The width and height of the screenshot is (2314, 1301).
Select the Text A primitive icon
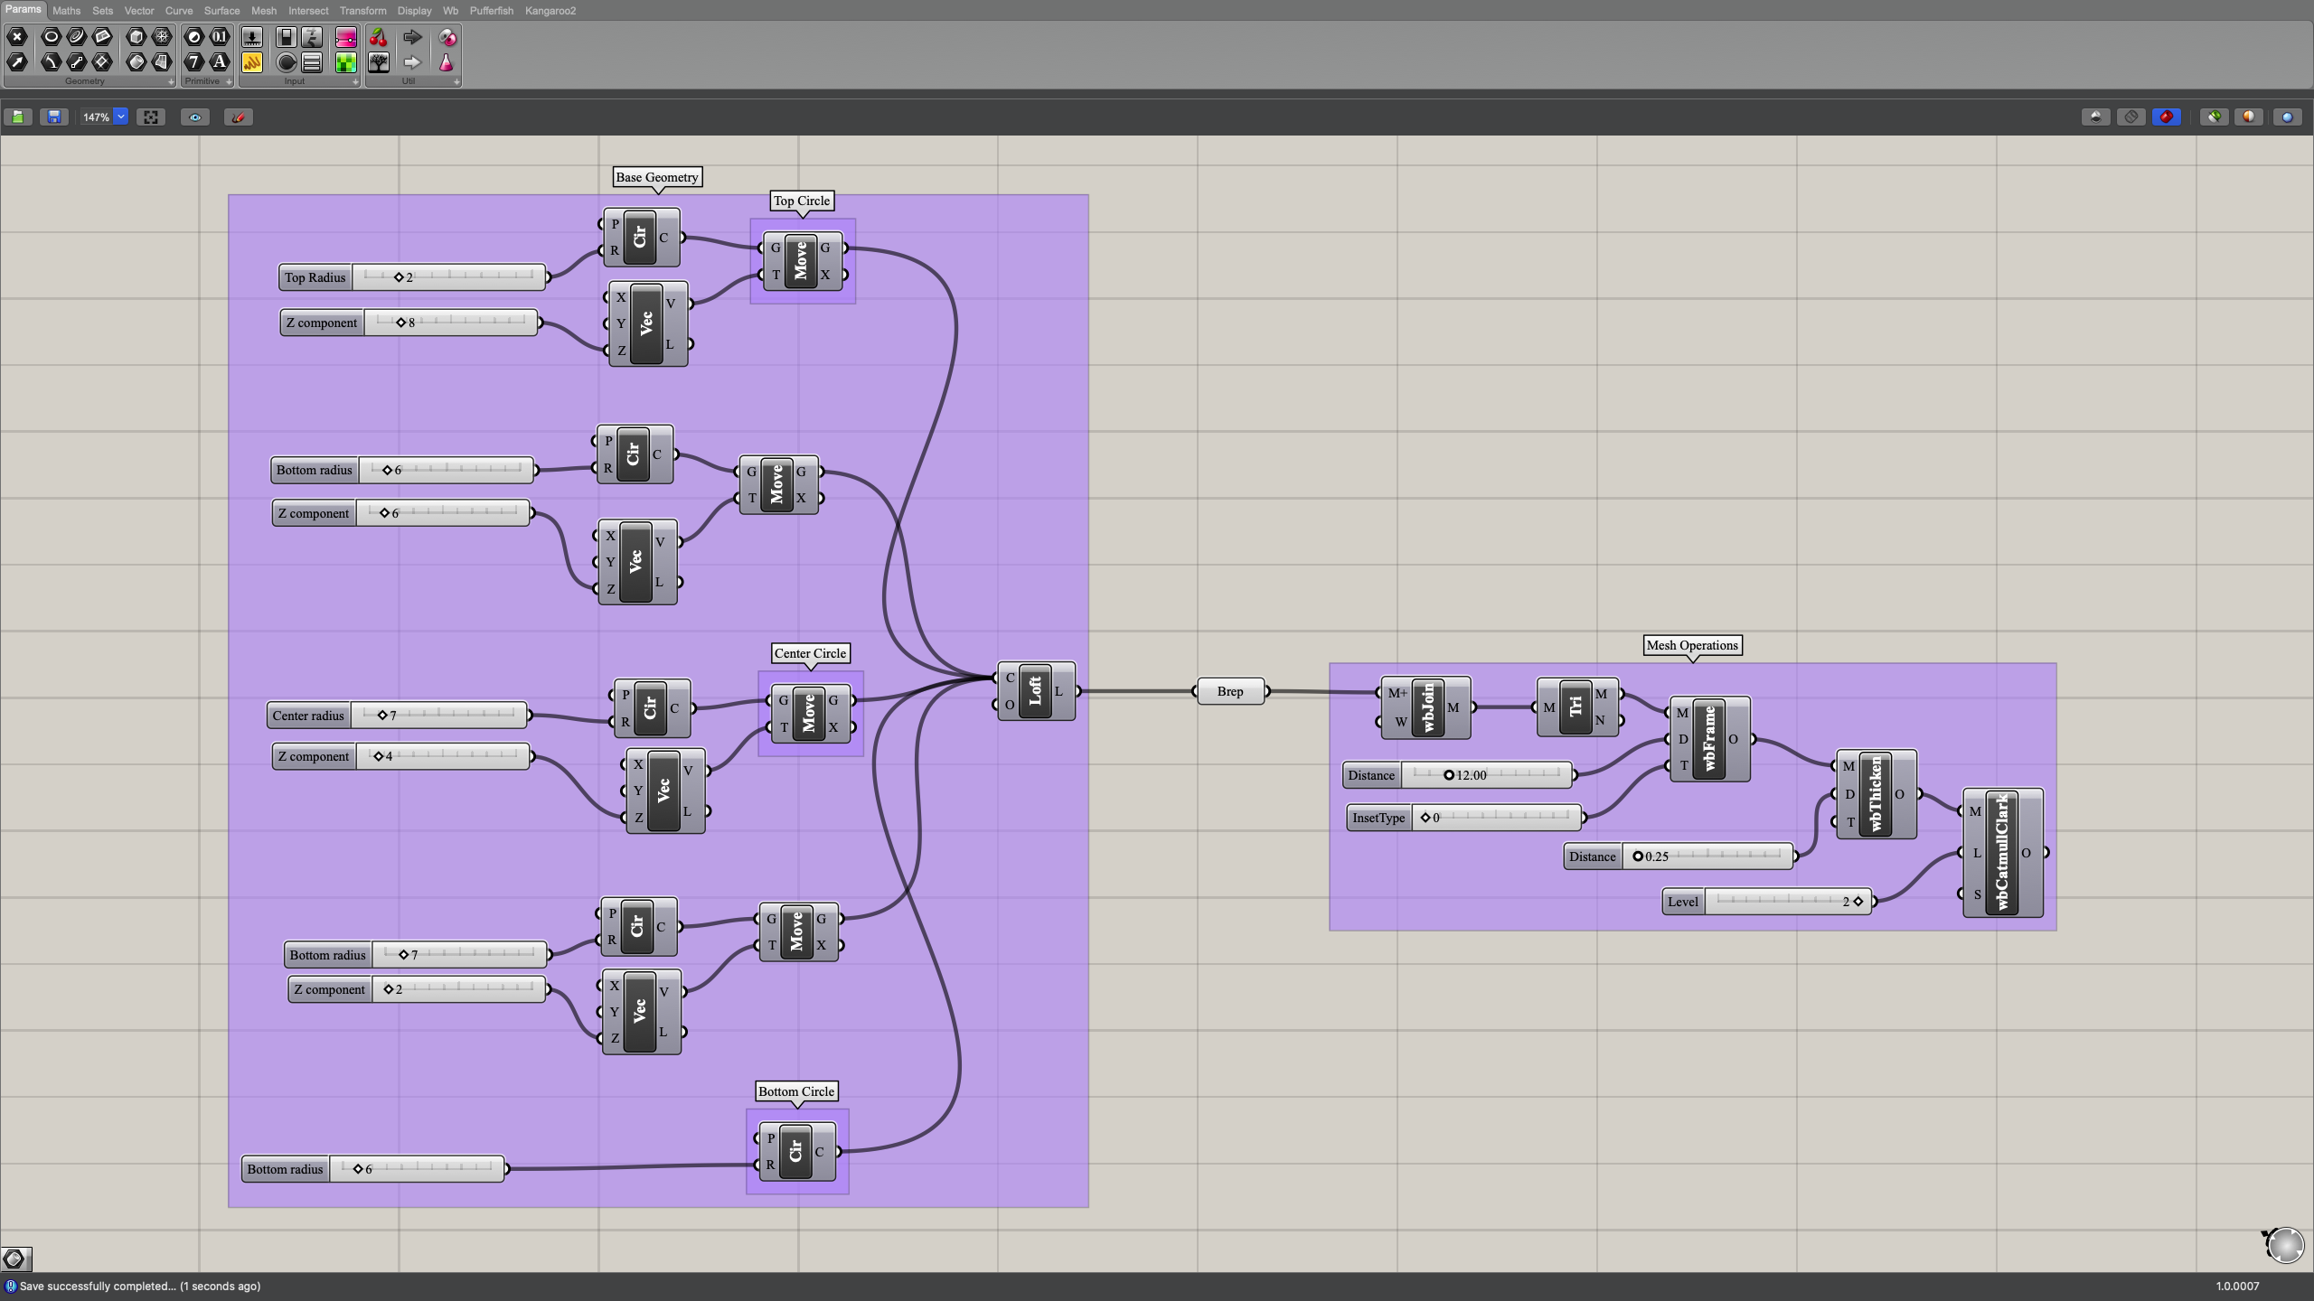pos(220,62)
